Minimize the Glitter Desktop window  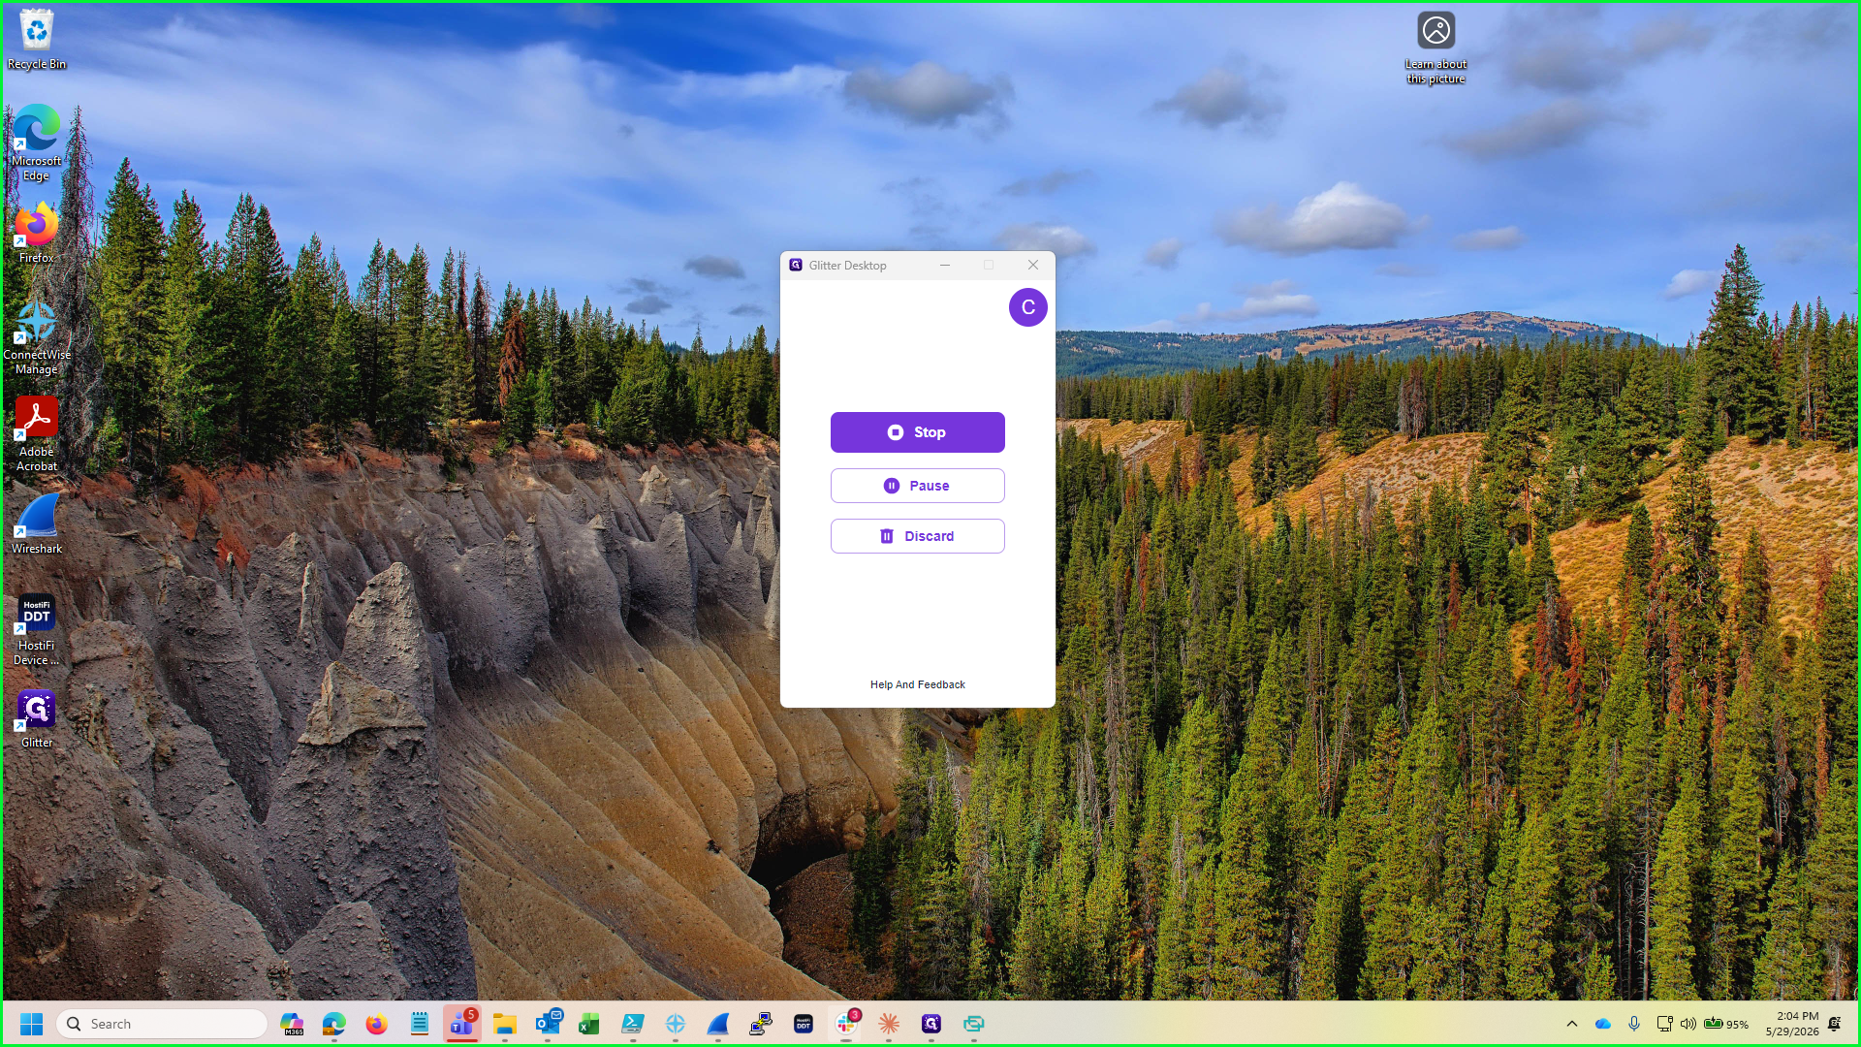[944, 265]
